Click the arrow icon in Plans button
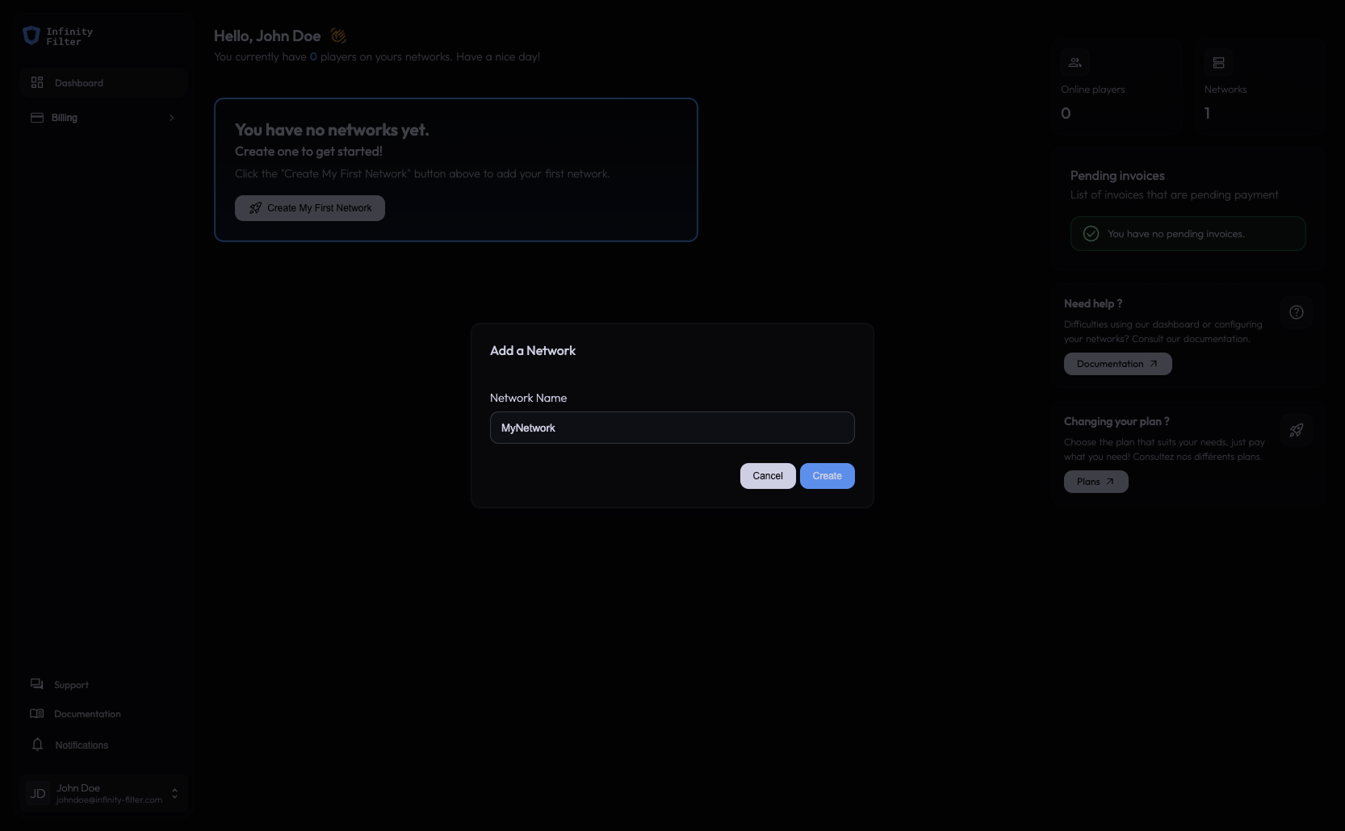 tap(1110, 482)
